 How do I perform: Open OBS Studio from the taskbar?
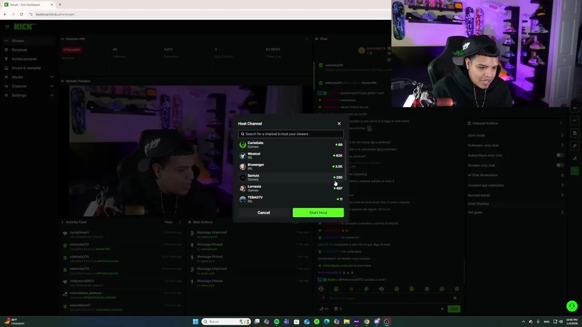click(x=386, y=322)
